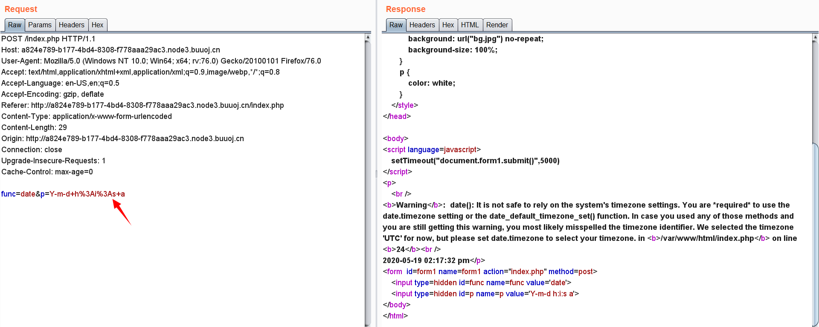Click the Host header line
Image resolution: width=819 pixels, height=327 pixels.
[x=110, y=50]
